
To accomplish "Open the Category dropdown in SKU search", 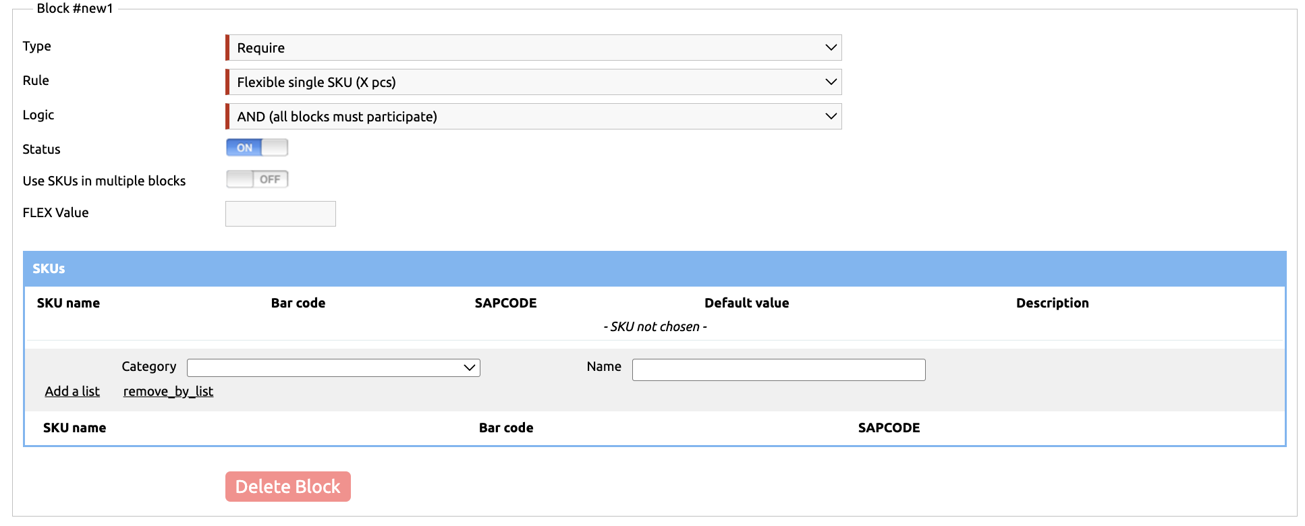I will (333, 368).
